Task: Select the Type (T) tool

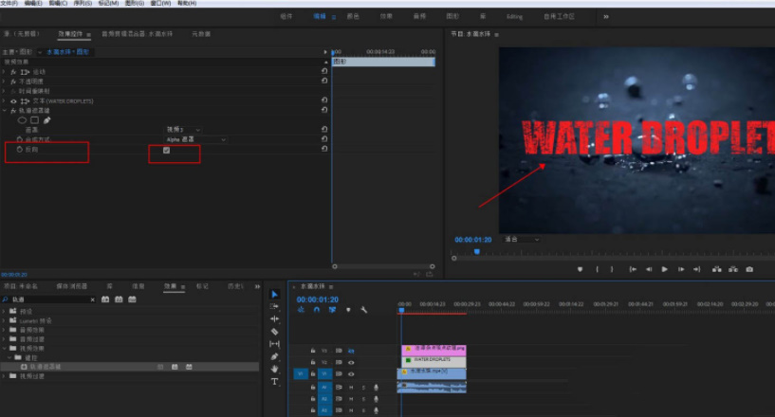Action: [274, 381]
